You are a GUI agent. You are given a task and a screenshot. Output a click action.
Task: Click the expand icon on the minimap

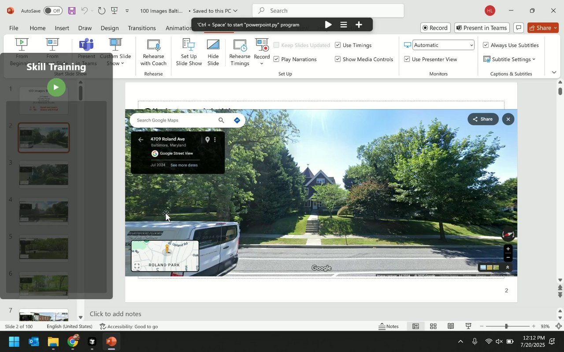click(x=137, y=266)
